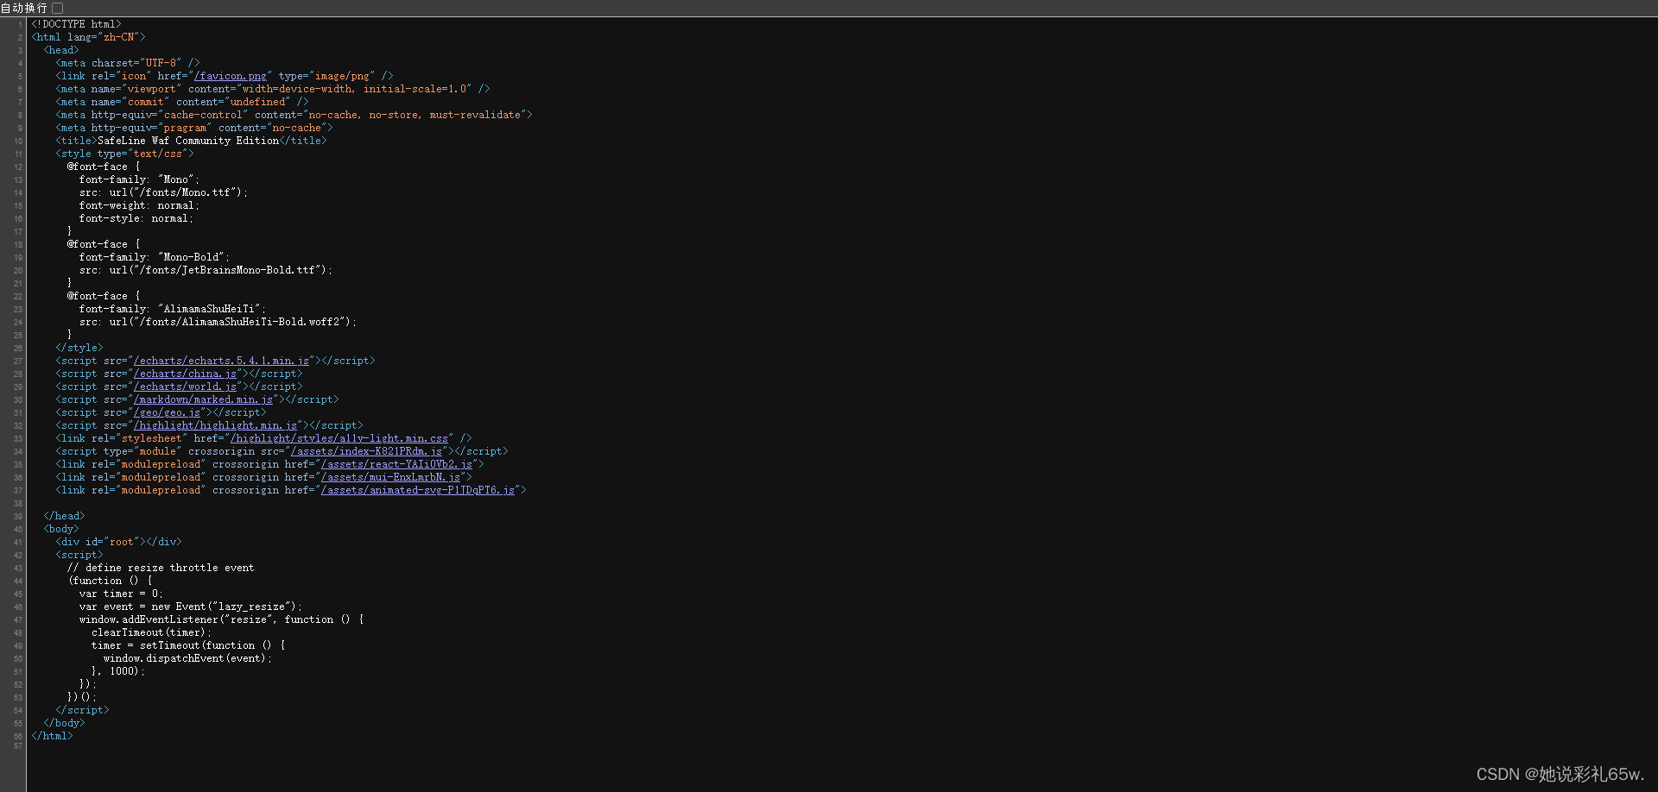Open the /highlight/highlight.min.js link
Screen dimensions: 1658x792
(x=215, y=425)
